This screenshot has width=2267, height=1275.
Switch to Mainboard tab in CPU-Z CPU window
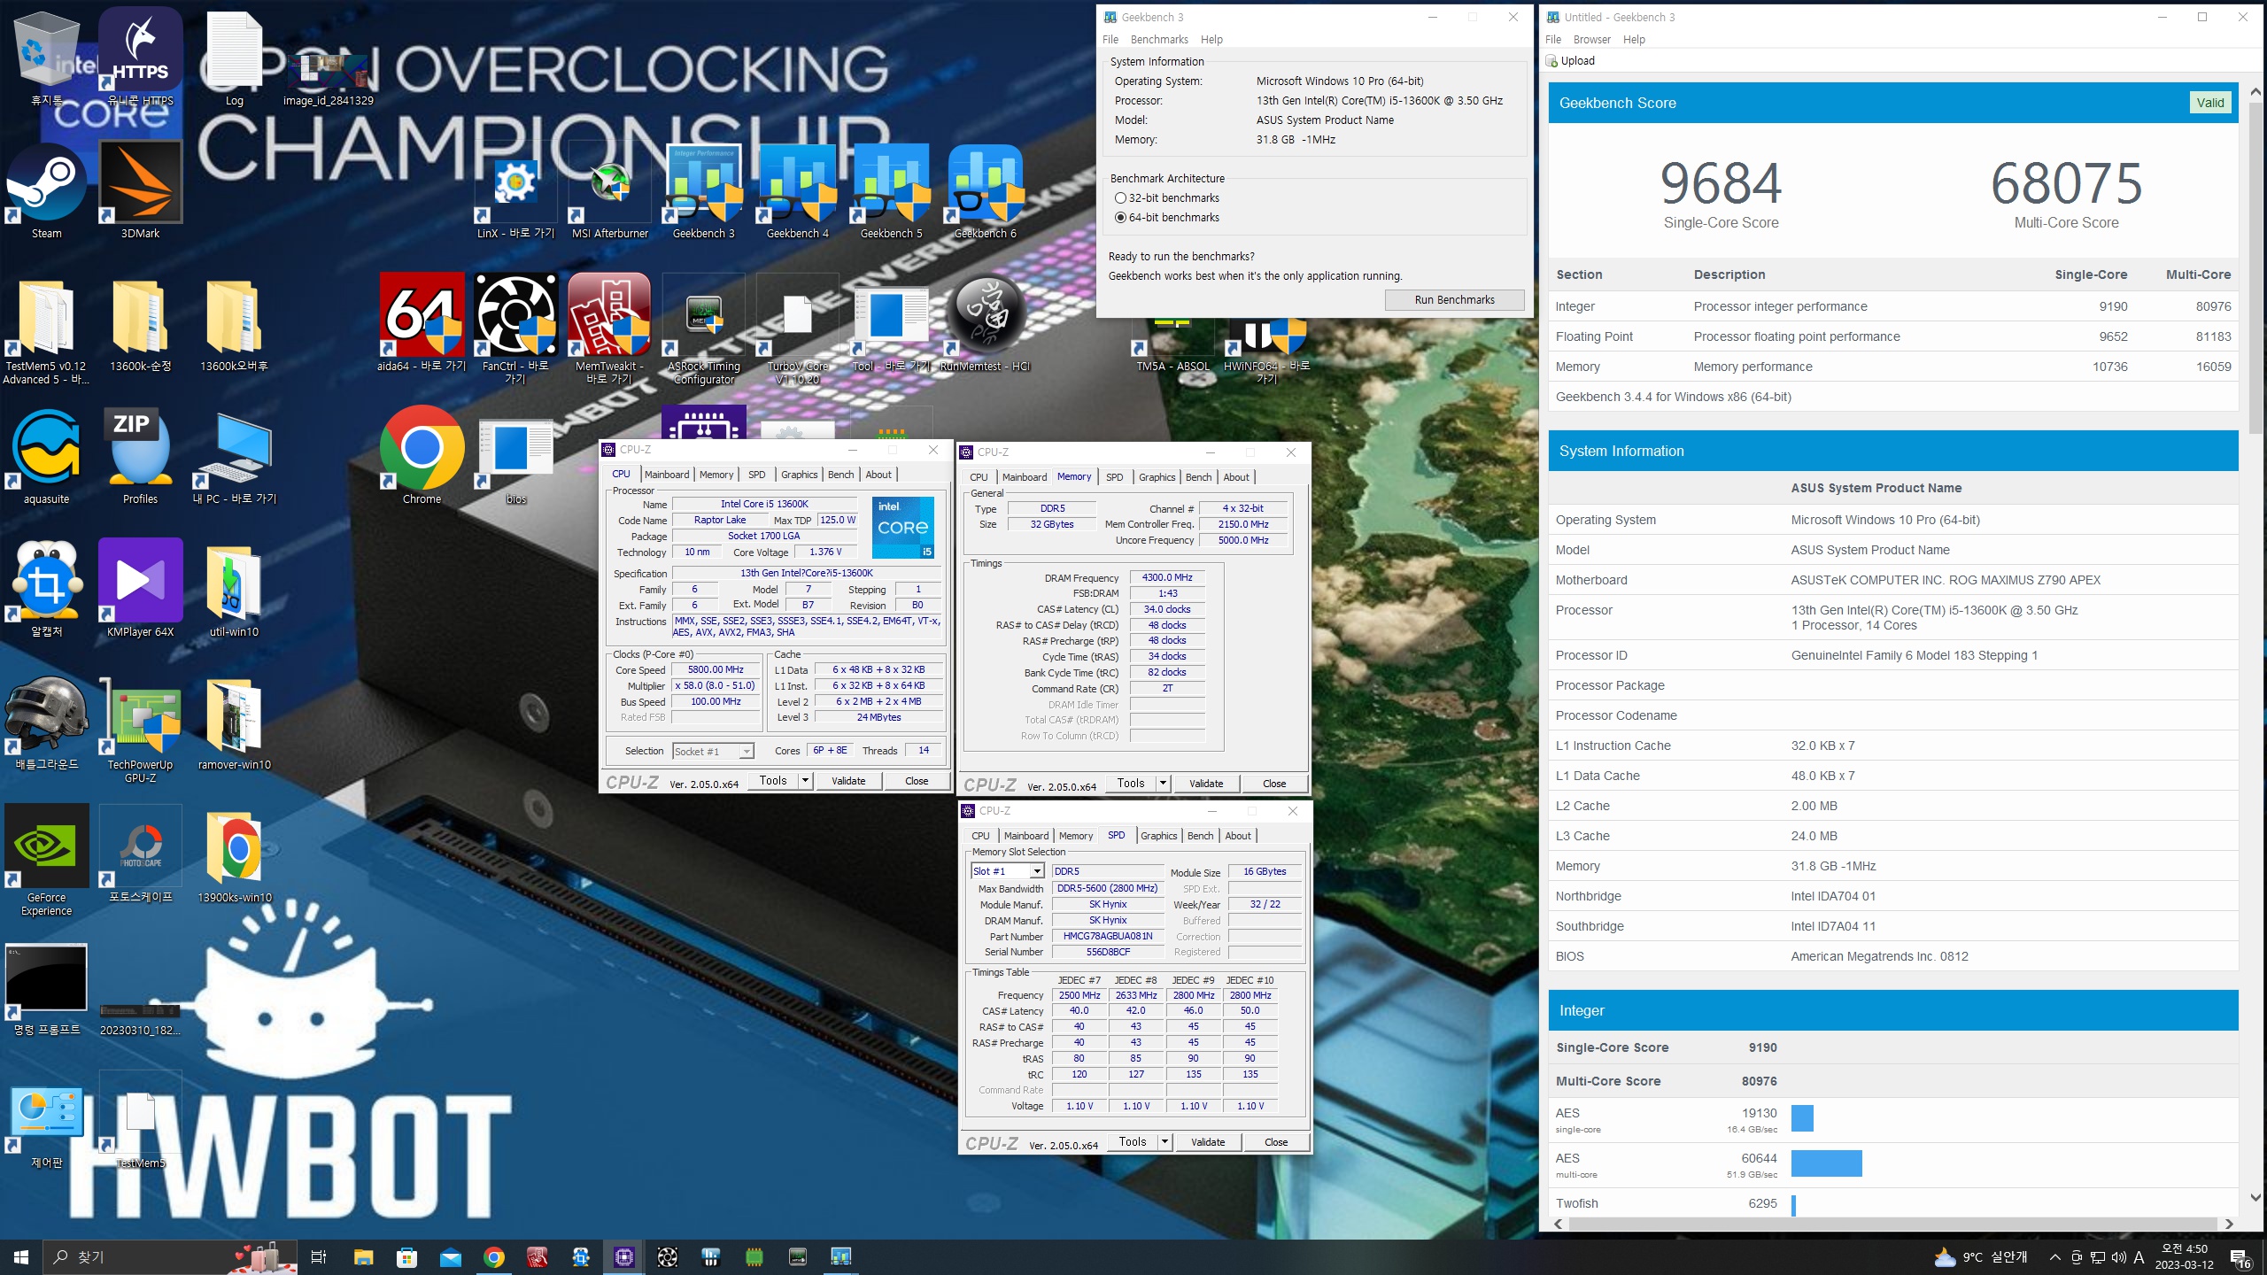tap(667, 475)
